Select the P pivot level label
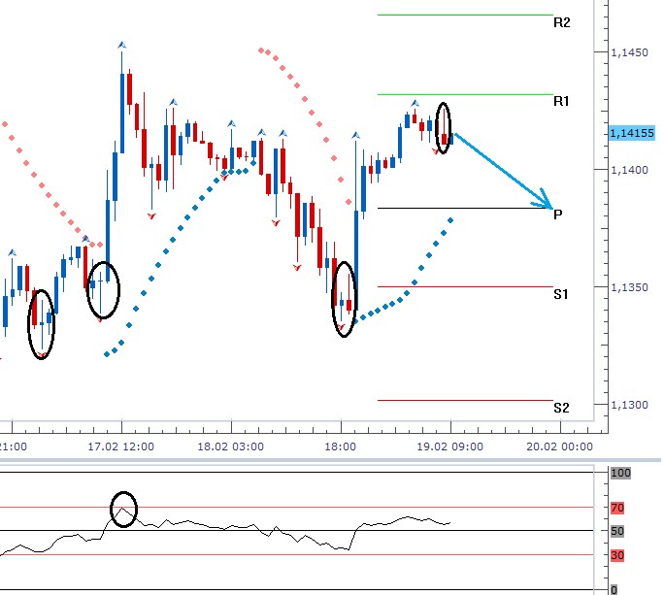664x595 pixels. tap(558, 215)
